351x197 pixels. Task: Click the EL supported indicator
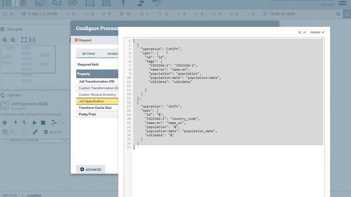pos(302,32)
